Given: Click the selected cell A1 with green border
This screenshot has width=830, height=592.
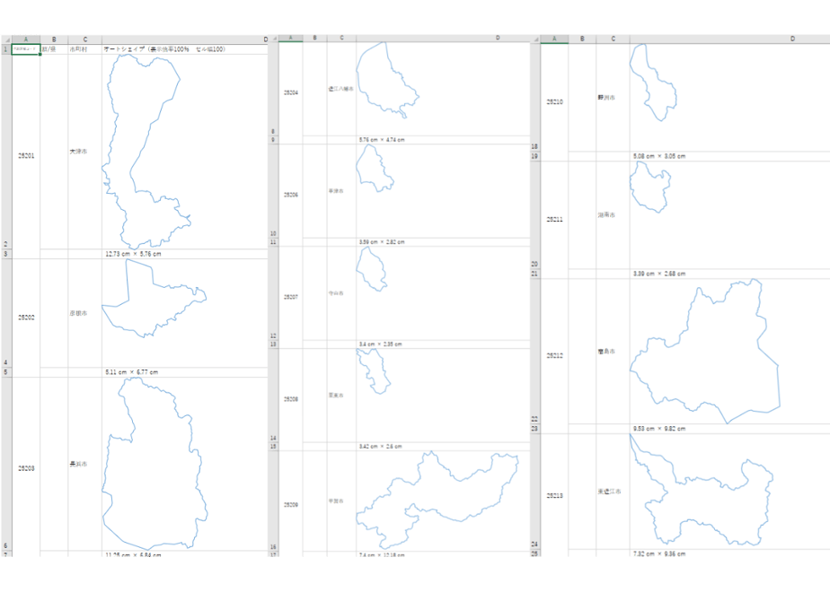Looking at the screenshot, I should tap(26, 49).
